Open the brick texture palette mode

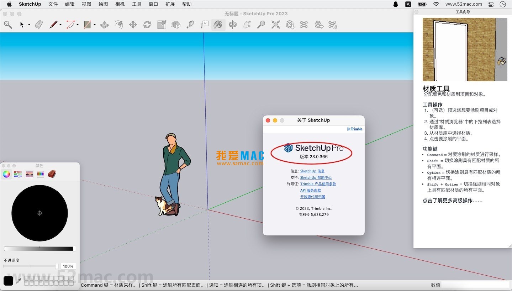(x=52, y=174)
